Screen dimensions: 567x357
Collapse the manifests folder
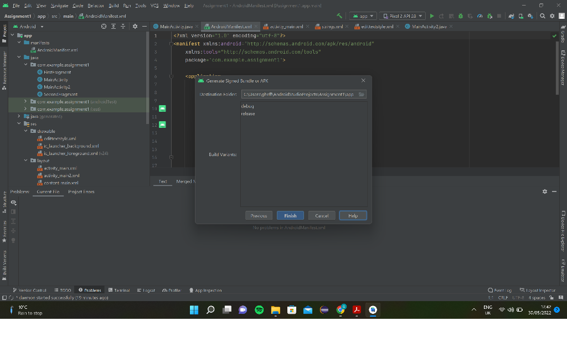pos(19,42)
